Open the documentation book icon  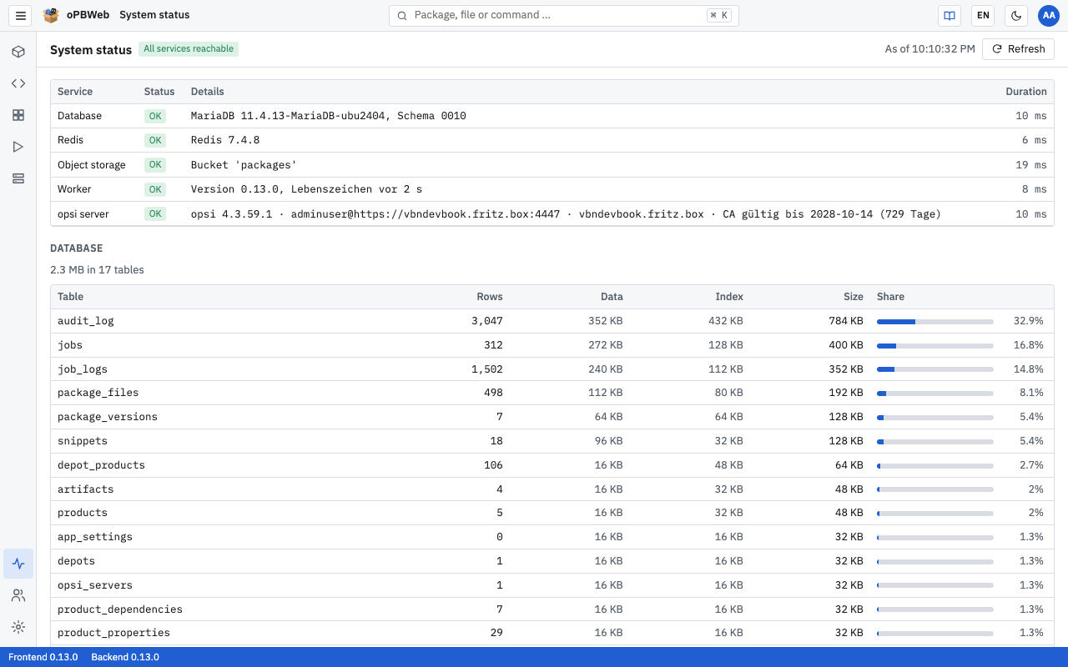949,15
